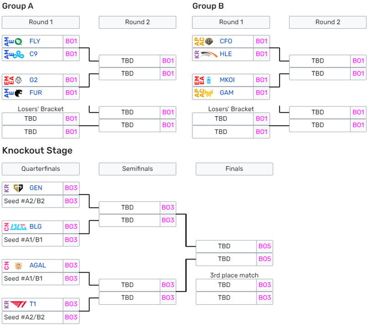Click the FlyQuest team logo icon
This screenshot has height=328, width=387.
[18, 41]
